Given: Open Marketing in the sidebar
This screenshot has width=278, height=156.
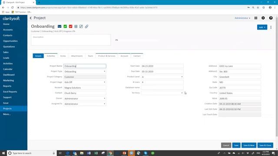Looking at the screenshot, I should tap(8, 81).
